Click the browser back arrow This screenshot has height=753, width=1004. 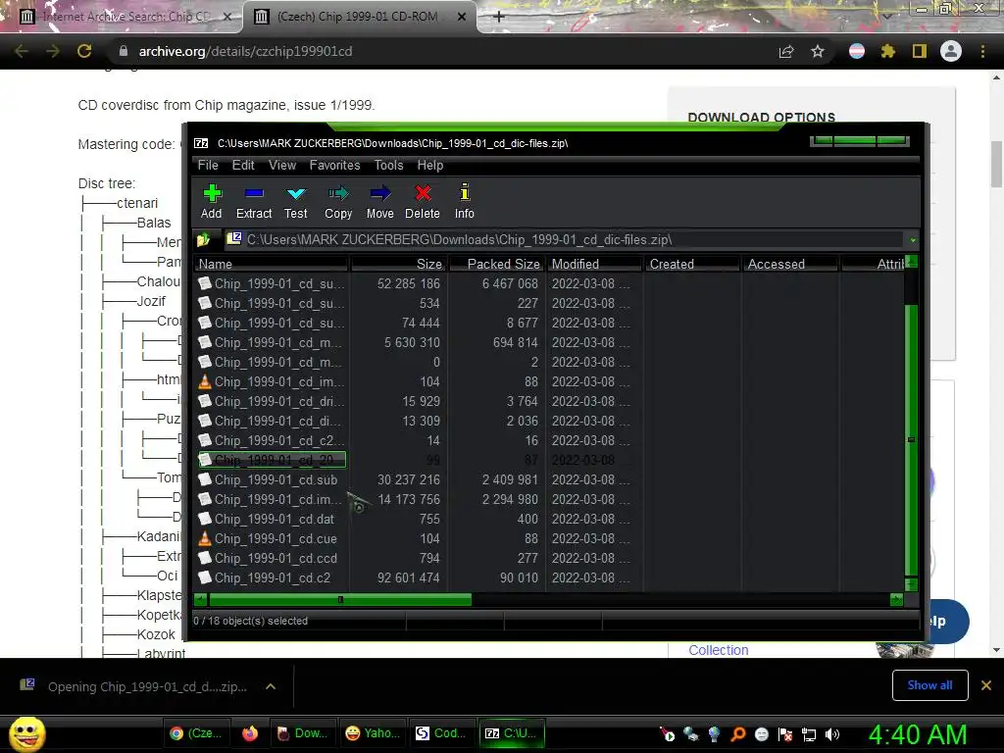(x=22, y=51)
